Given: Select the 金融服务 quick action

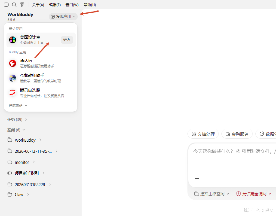Looking at the screenshot, I should pos(237,134).
